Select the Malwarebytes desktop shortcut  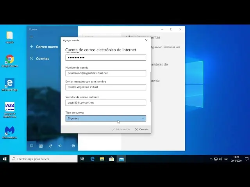(x=9, y=132)
